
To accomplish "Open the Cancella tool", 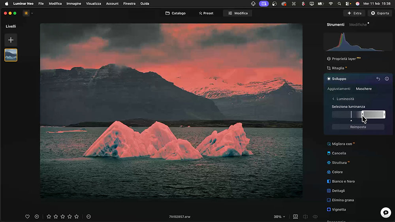I will (x=336, y=153).
